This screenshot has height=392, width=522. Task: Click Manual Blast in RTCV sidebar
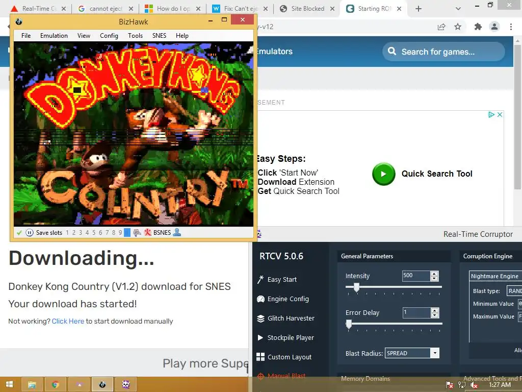click(281, 376)
